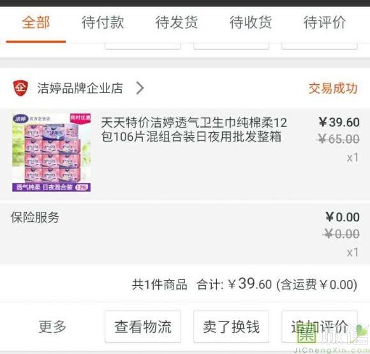The width and height of the screenshot is (370, 354).
Task: Show the 待评价 orders tab
Action: tap(325, 23)
